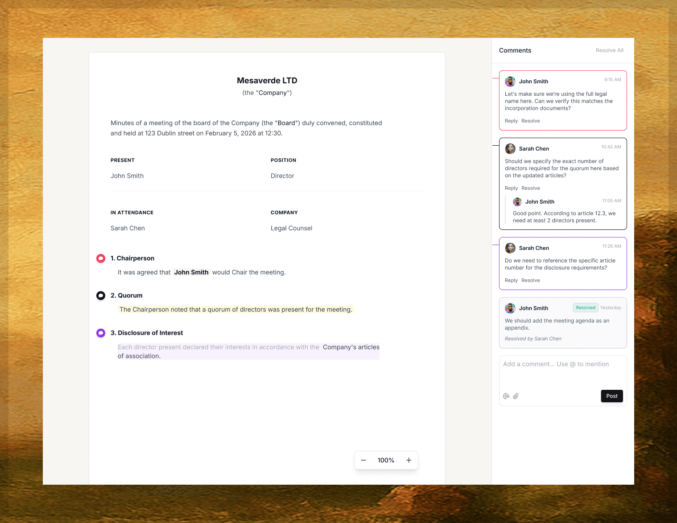Screen dimensions: 677x523
Task: Click John Smith's avatar in the resolved comment
Action: coord(510,308)
